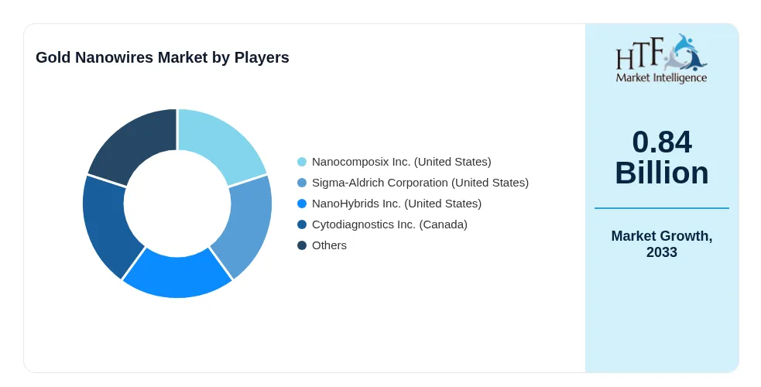This screenshot has width=761, height=387.
Task: Select the Cytodiagnostics Inc. (Canada) legend label
Action: coord(389,224)
